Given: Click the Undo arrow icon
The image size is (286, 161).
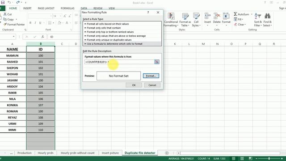Looking at the screenshot, I should pyautogui.click(x=9, y=2).
